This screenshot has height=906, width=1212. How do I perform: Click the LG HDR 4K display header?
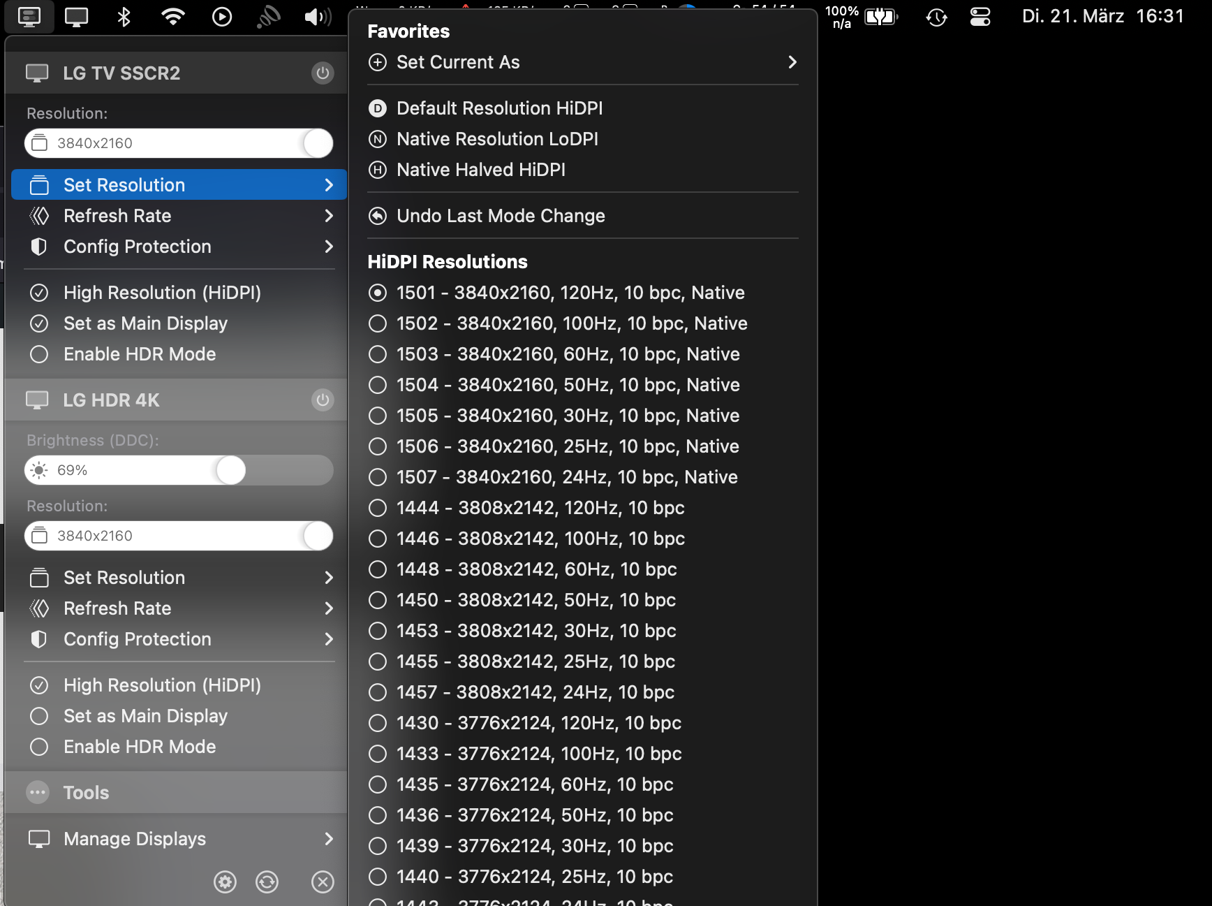[176, 400]
